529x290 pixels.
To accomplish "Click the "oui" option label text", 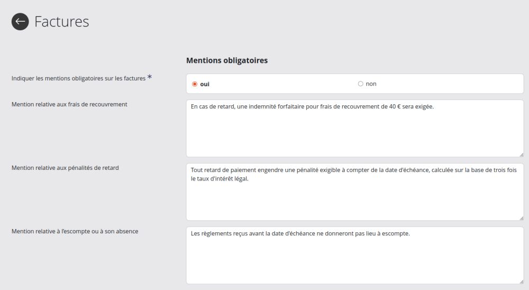I will [x=204, y=84].
